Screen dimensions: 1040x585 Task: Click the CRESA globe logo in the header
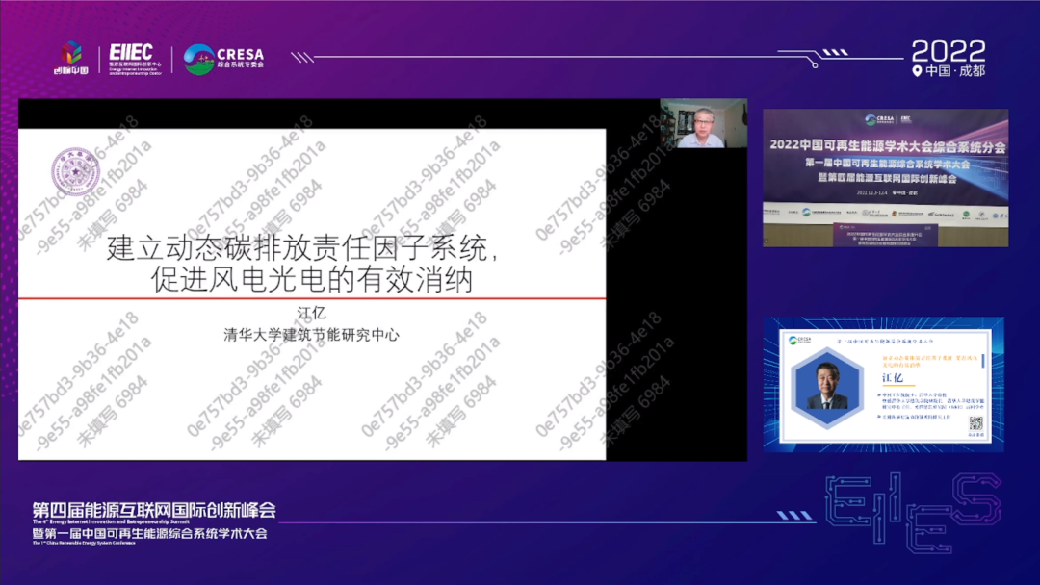point(199,60)
